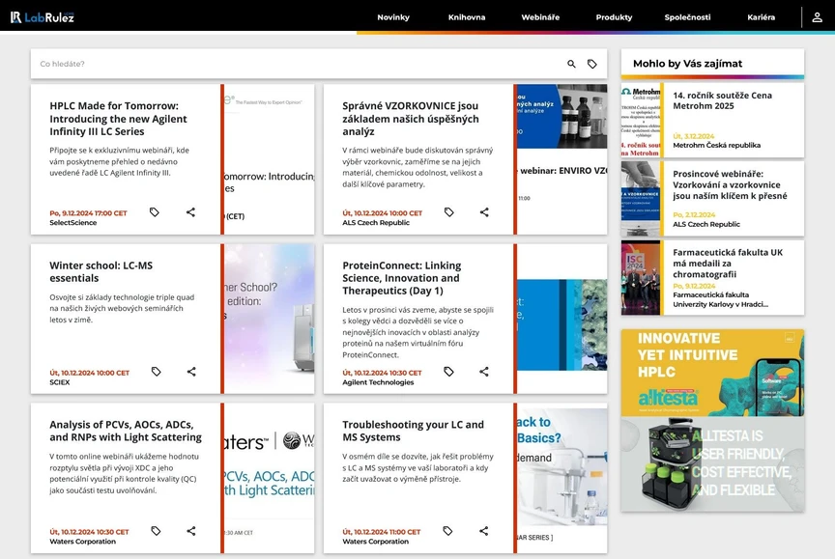Click 'Agilent Technologies' organizer text
The height and width of the screenshot is (559, 835).
378,382
